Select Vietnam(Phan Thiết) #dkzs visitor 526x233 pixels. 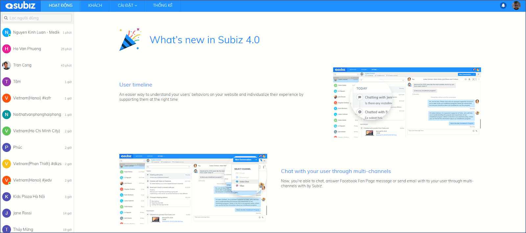[37, 164]
